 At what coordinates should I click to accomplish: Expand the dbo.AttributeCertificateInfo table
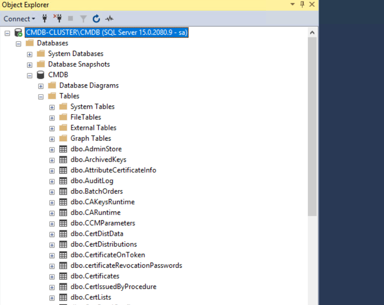pyautogui.click(x=52, y=171)
